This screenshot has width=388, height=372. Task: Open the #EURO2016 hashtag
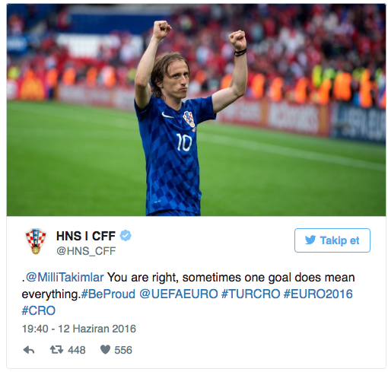coord(318,294)
